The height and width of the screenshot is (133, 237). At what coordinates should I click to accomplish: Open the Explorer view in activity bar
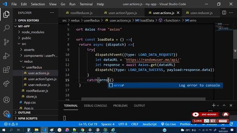(x=6, y=14)
